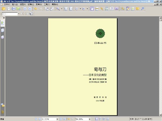162x121 pixels.
Task: Click the find previous icon
Action: (22, 14)
